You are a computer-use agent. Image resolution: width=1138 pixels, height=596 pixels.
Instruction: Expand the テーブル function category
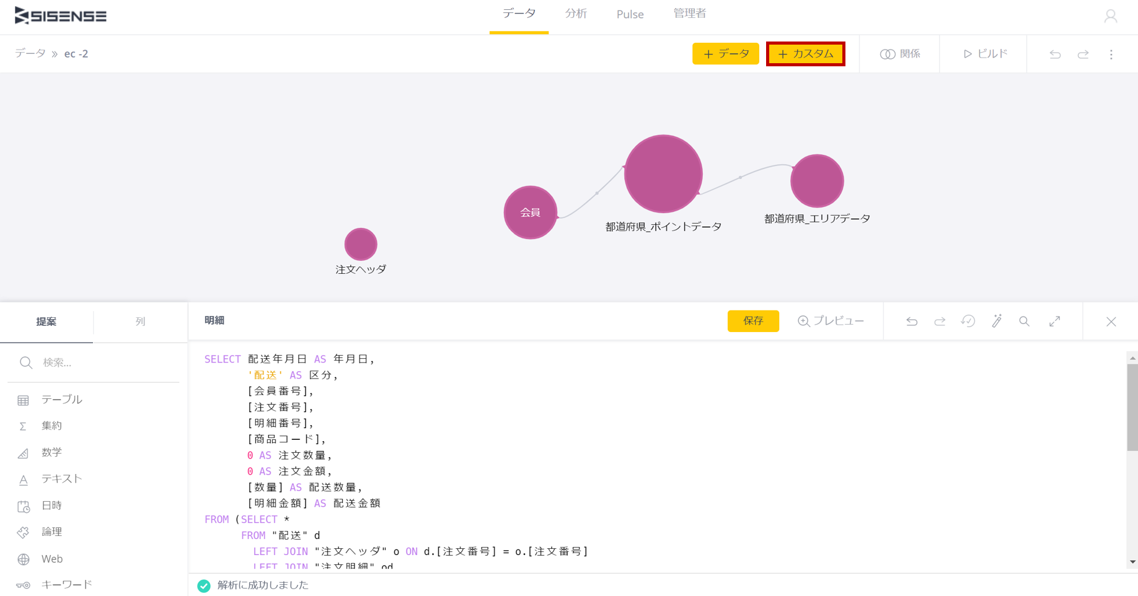click(61, 400)
